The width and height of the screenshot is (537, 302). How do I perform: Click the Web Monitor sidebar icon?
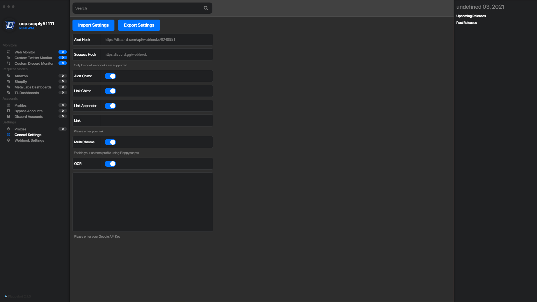pos(9,52)
